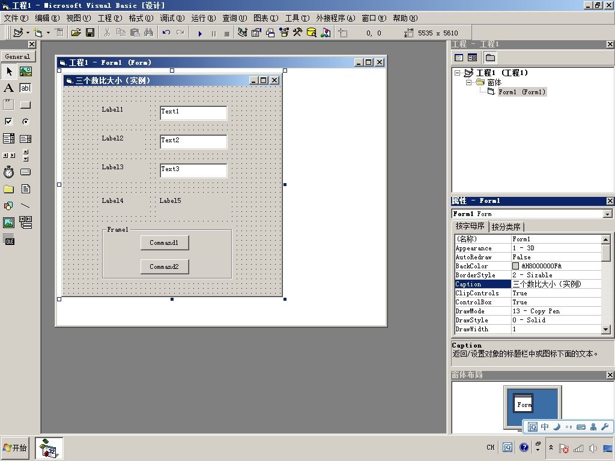
Task: Select the horizontal scrollbar tool
Action: pyautogui.click(x=8, y=155)
